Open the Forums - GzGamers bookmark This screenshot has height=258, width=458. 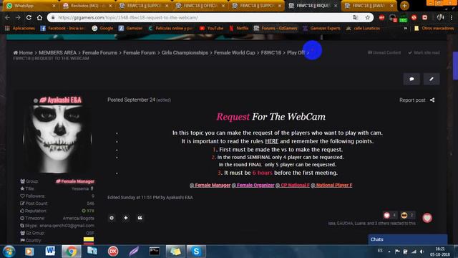click(276, 29)
